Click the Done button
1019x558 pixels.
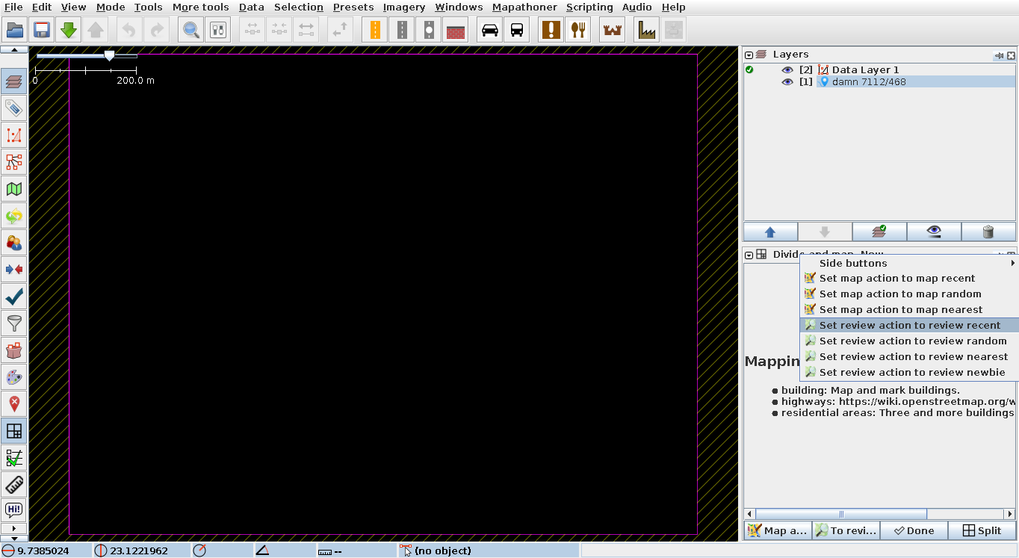pyautogui.click(x=914, y=530)
